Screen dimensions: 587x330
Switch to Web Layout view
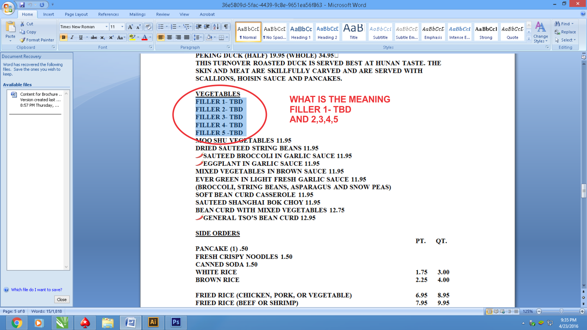[503, 312]
